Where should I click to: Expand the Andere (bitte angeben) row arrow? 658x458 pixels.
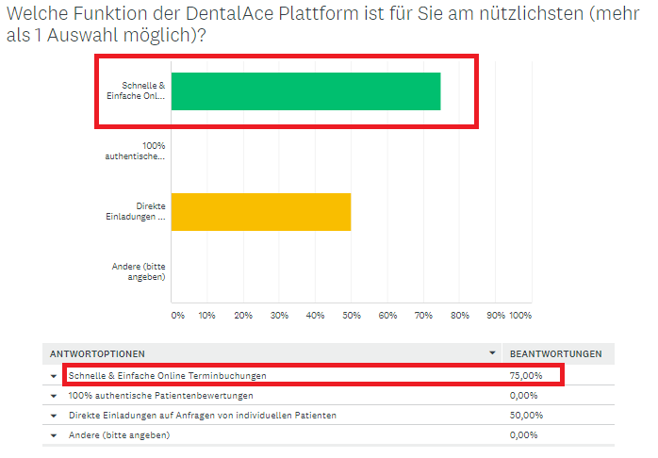pyautogui.click(x=54, y=435)
